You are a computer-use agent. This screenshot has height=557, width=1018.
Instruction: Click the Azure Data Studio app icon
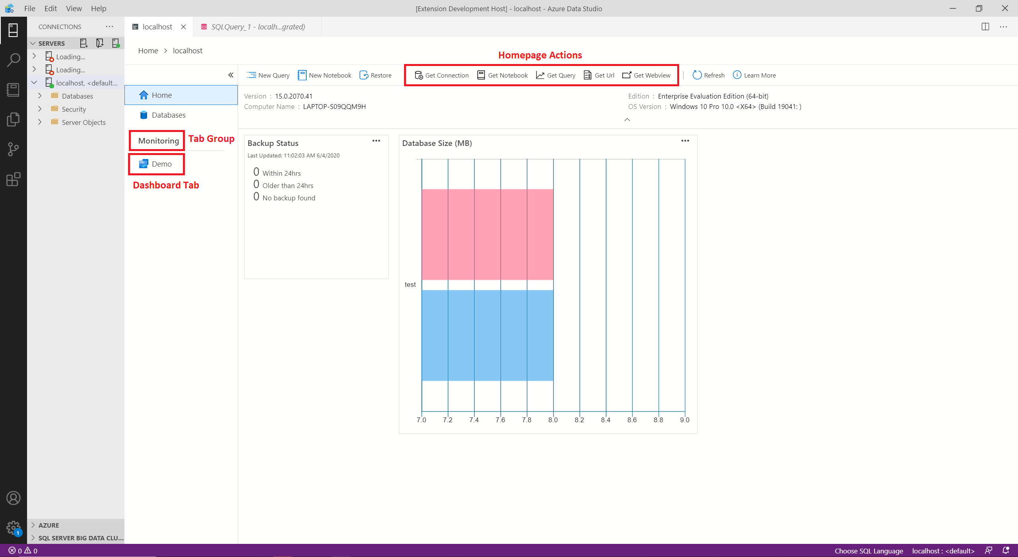[9, 8]
